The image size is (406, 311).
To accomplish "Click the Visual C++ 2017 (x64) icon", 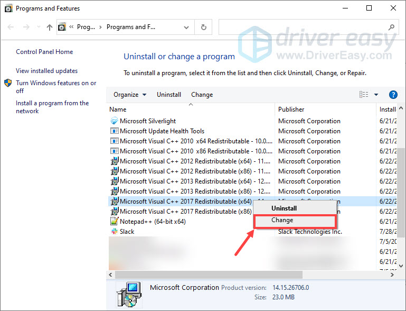I will 115,202.
